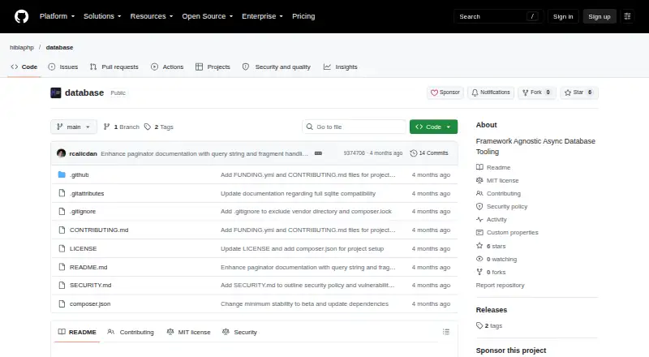Select the file icon for CONTRIBUTING.md
This screenshot has width=649, height=357.
pos(62,230)
